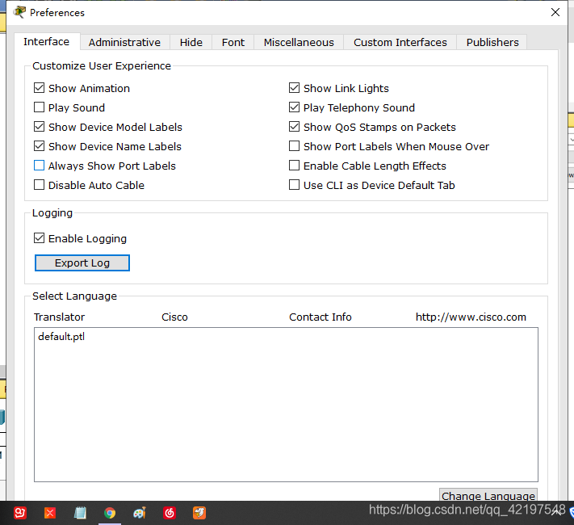Viewport: 574px width, 525px height.
Task: Click the Export Log button
Action: 82,263
